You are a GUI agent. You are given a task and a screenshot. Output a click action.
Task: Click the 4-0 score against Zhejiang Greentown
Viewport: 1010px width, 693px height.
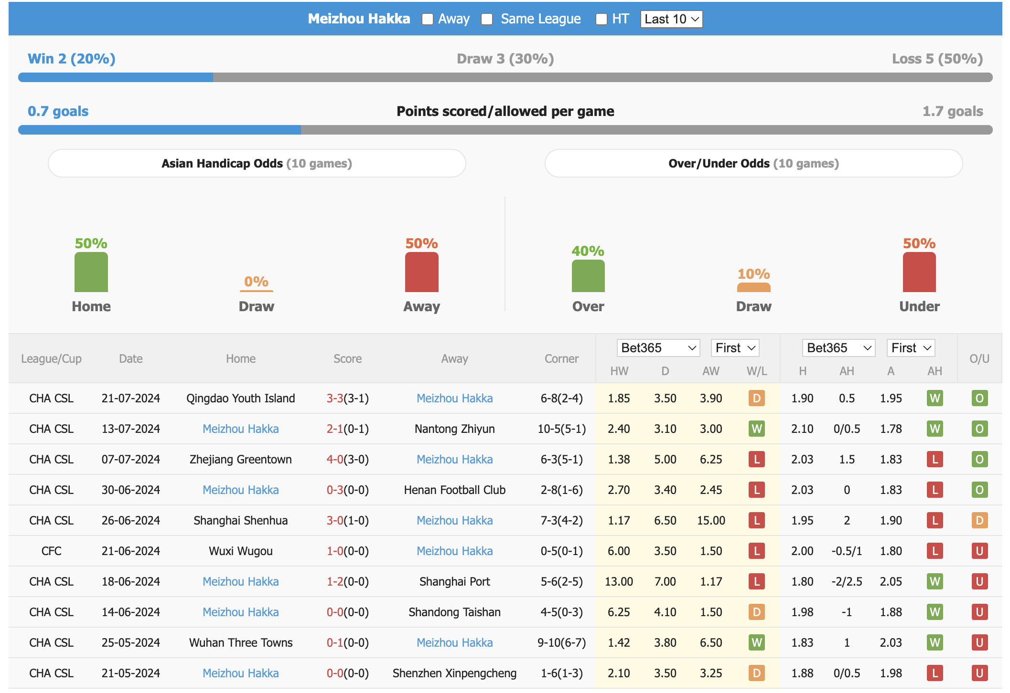[x=335, y=459]
